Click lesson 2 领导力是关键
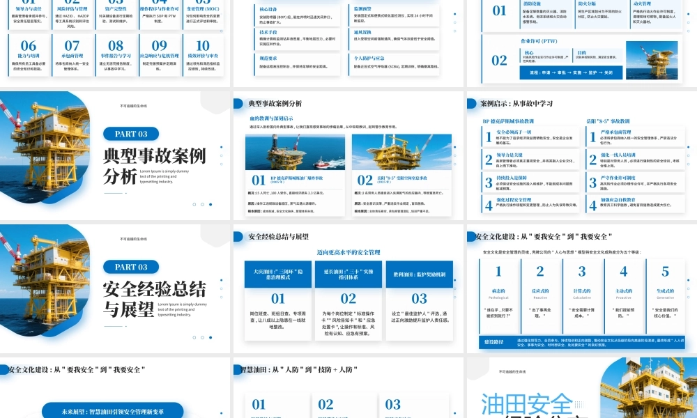697x418 pixels. click(530, 160)
